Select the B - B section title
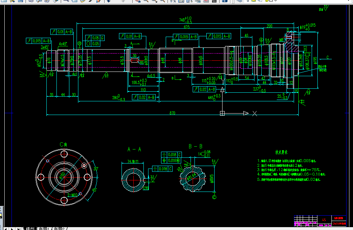Viewport: 353px width, 230px height. (x=196, y=147)
